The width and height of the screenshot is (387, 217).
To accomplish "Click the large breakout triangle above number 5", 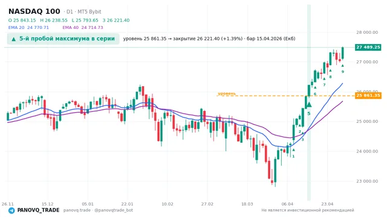I will point(309,105).
